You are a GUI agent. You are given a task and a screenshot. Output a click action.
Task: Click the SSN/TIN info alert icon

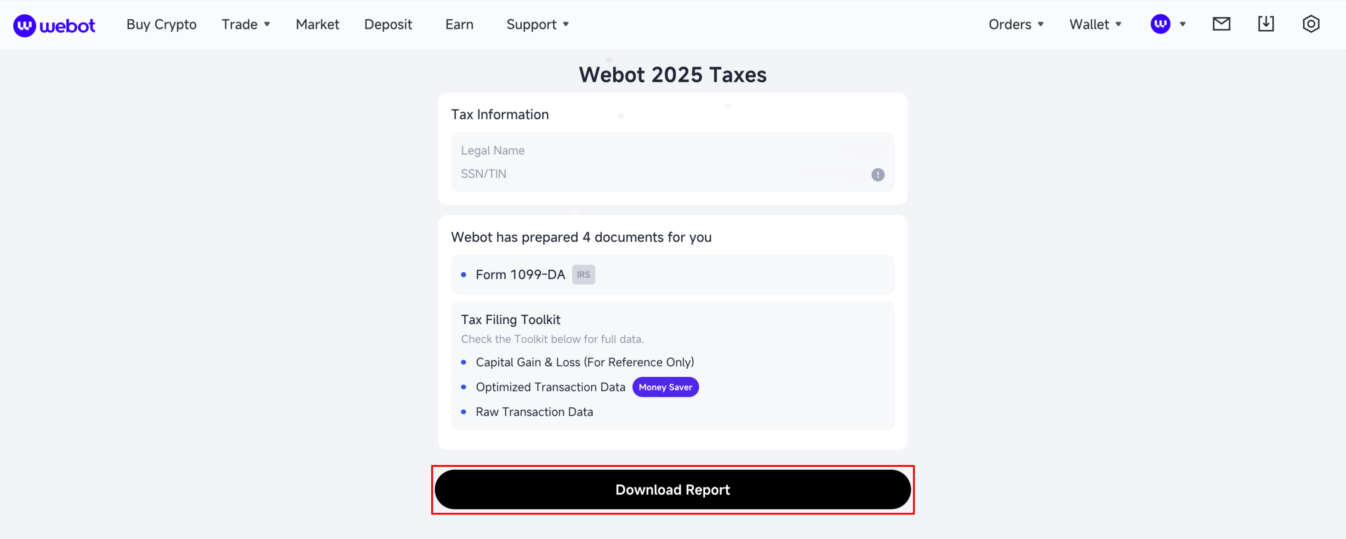click(877, 175)
